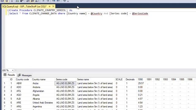The image size is (196, 110).
Task: Select the Angola country name cell
Action: (43, 95)
